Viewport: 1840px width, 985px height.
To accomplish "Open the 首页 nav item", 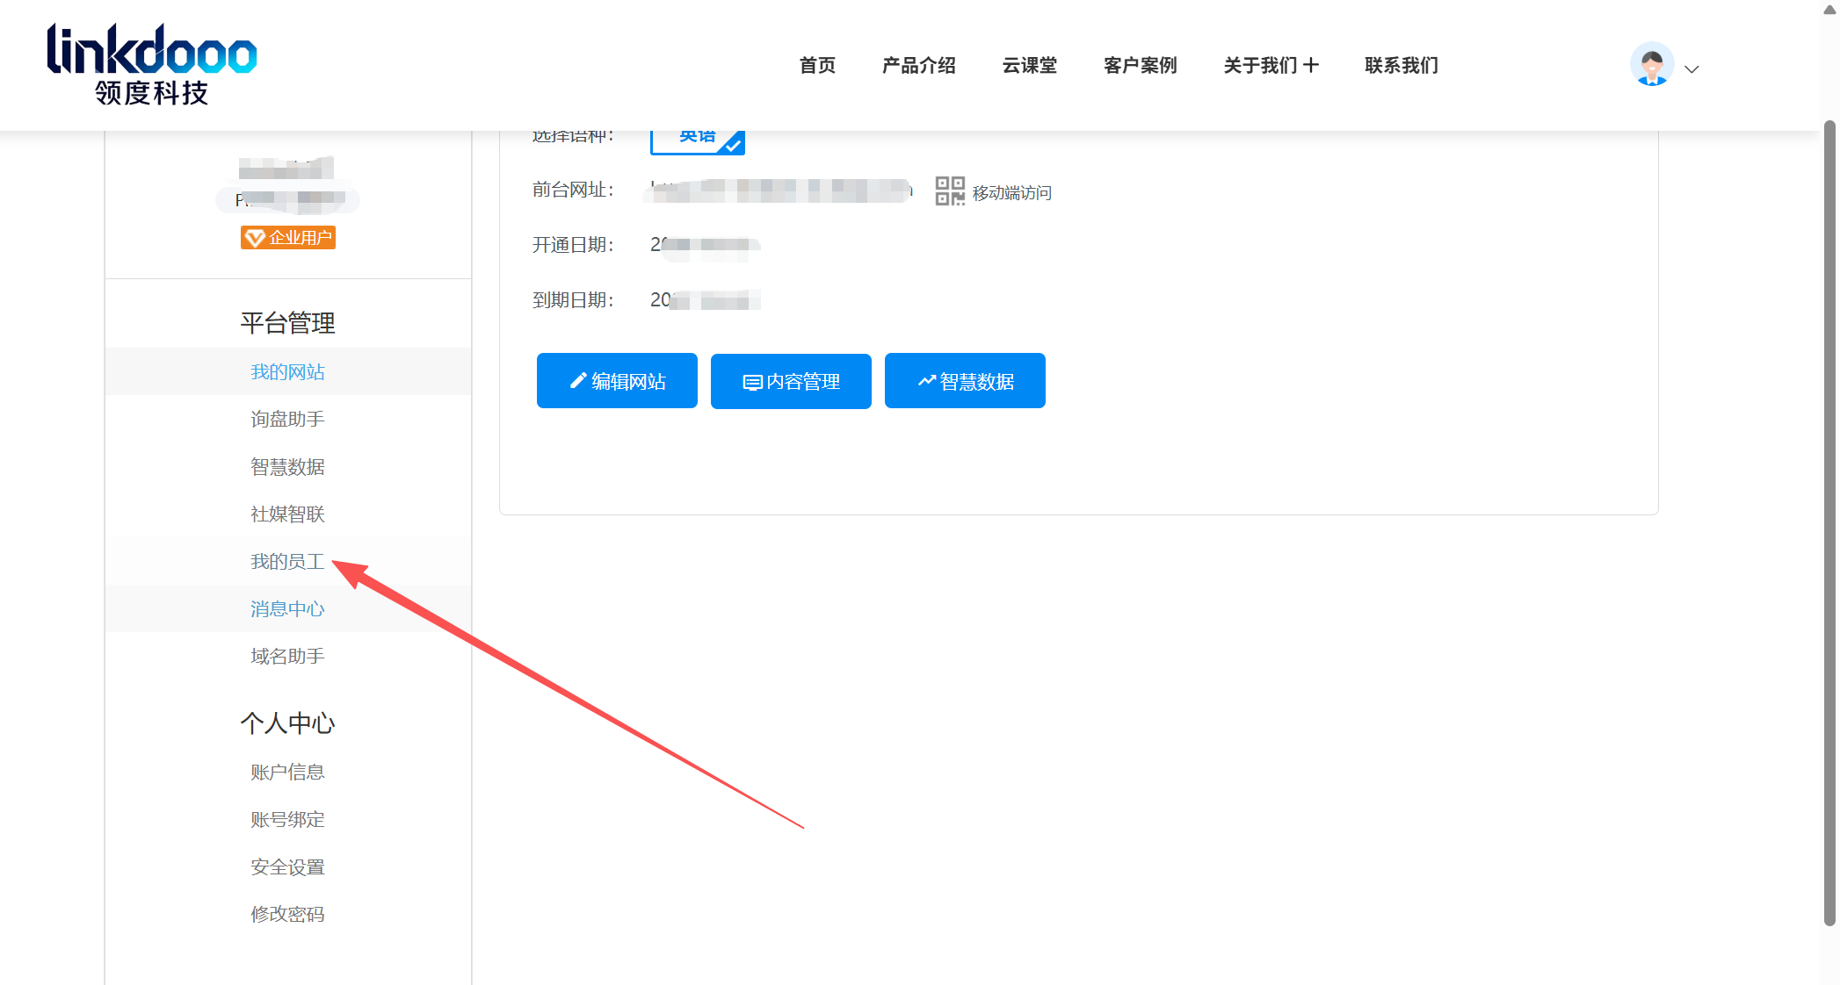I will (x=817, y=65).
